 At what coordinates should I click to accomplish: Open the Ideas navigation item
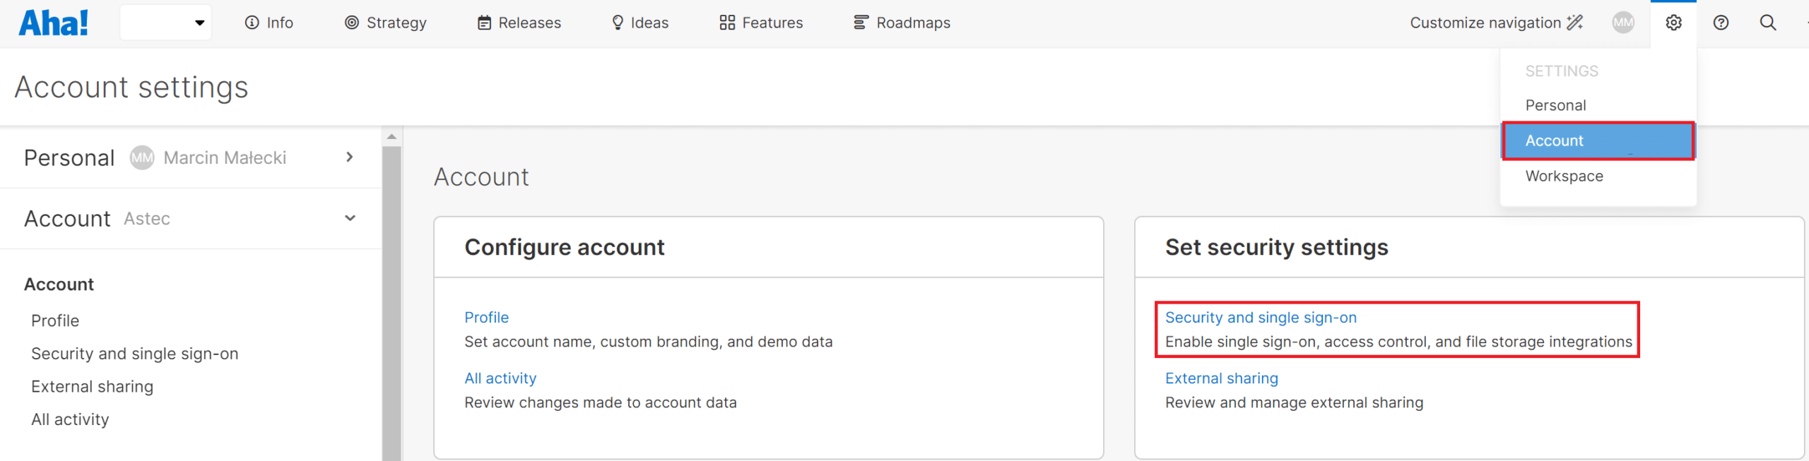coord(640,23)
